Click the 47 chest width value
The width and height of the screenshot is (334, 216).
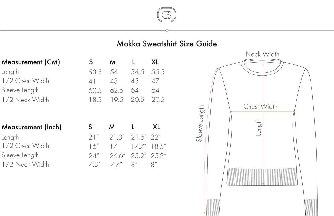pos(155,81)
